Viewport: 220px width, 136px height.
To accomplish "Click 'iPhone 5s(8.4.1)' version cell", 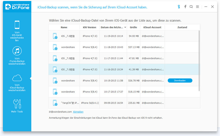I will tap(90, 103).
